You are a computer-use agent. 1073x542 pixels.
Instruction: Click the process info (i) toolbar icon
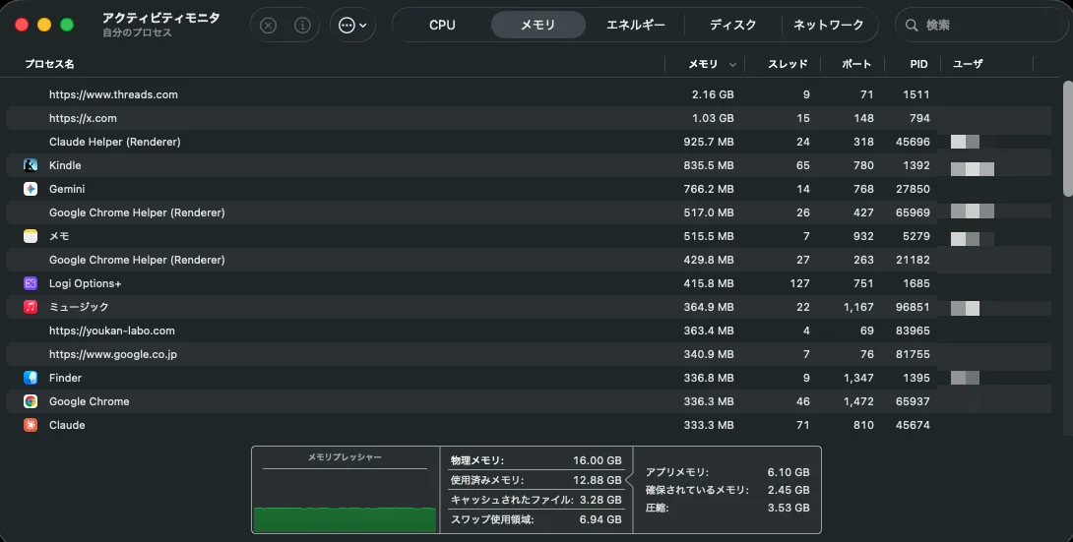click(302, 26)
